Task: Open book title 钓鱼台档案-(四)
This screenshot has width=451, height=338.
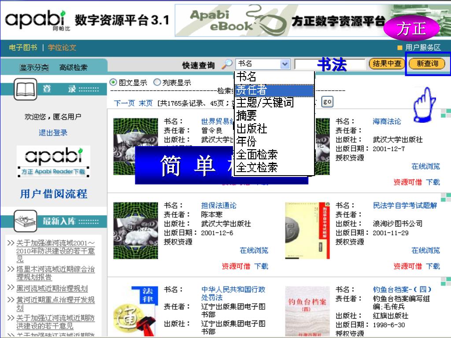Action: click(402, 290)
